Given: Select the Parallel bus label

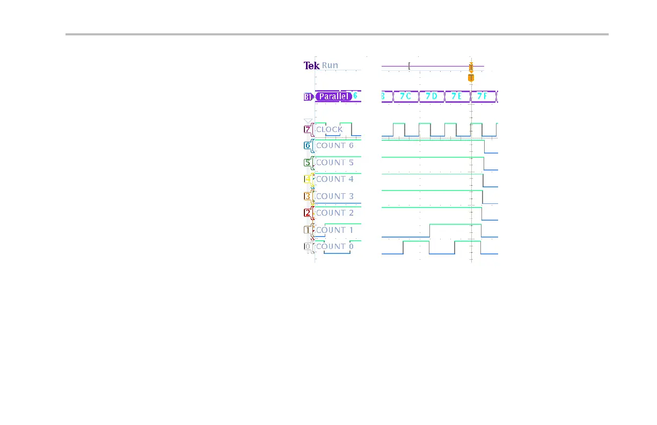Looking at the screenshot, I should 333,97.
